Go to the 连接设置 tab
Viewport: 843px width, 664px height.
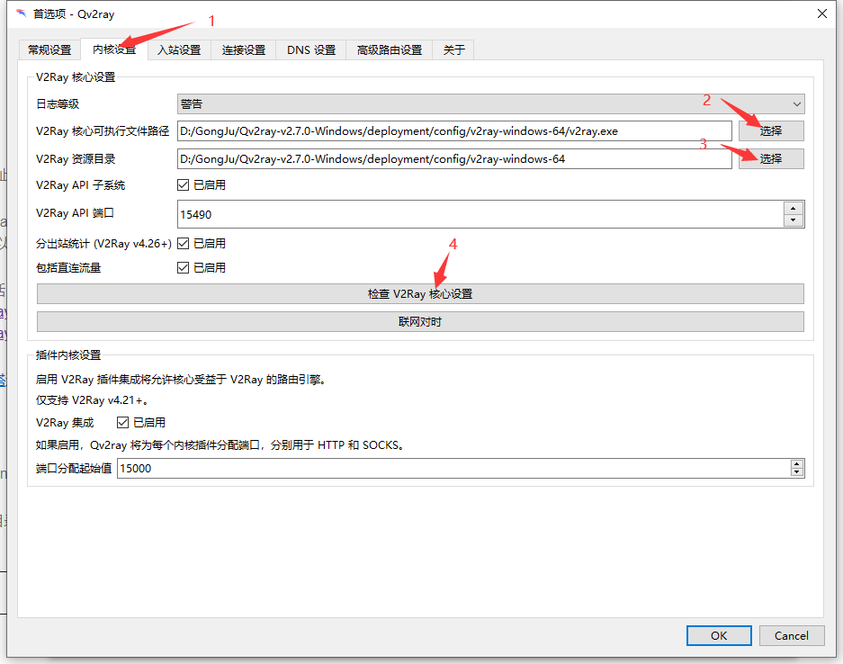(x=244, y=50)
